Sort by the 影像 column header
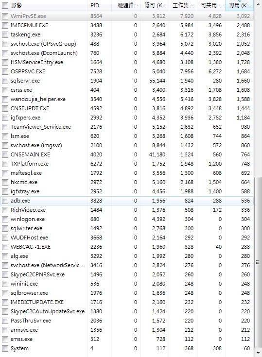 (x=16, y=5)
